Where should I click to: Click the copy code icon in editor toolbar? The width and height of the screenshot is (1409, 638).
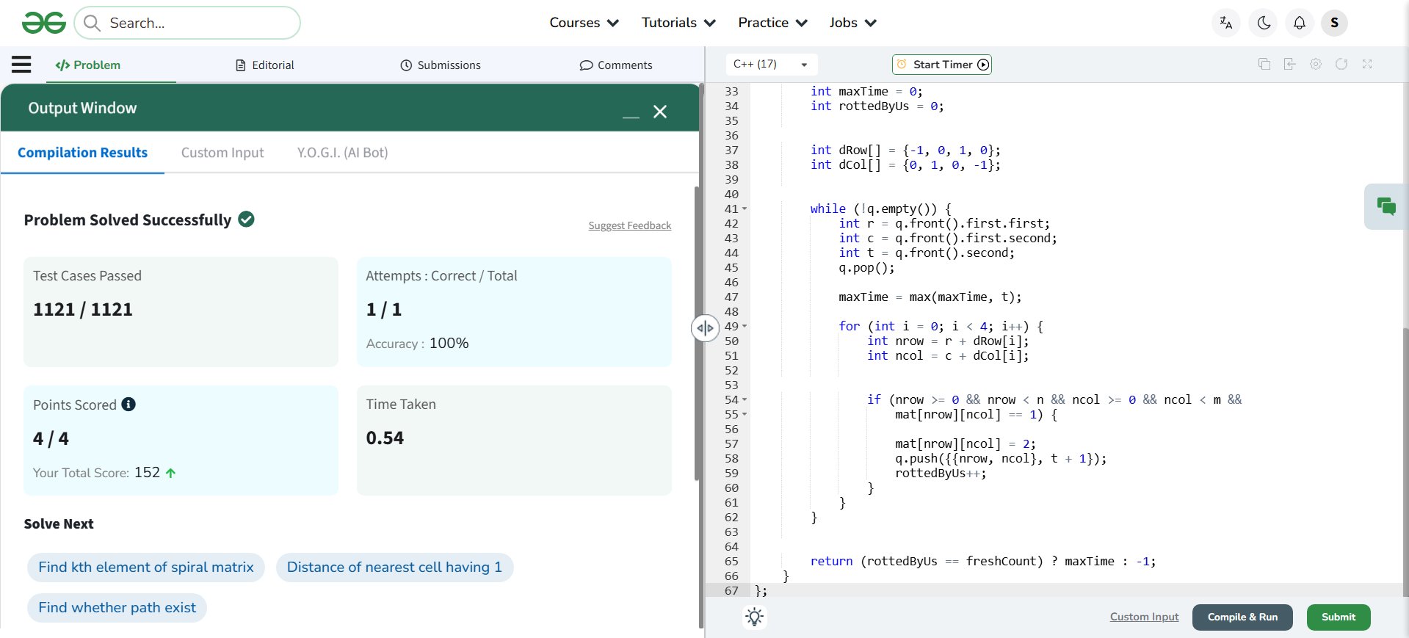pyautogui.click(x=1264, y=65)
